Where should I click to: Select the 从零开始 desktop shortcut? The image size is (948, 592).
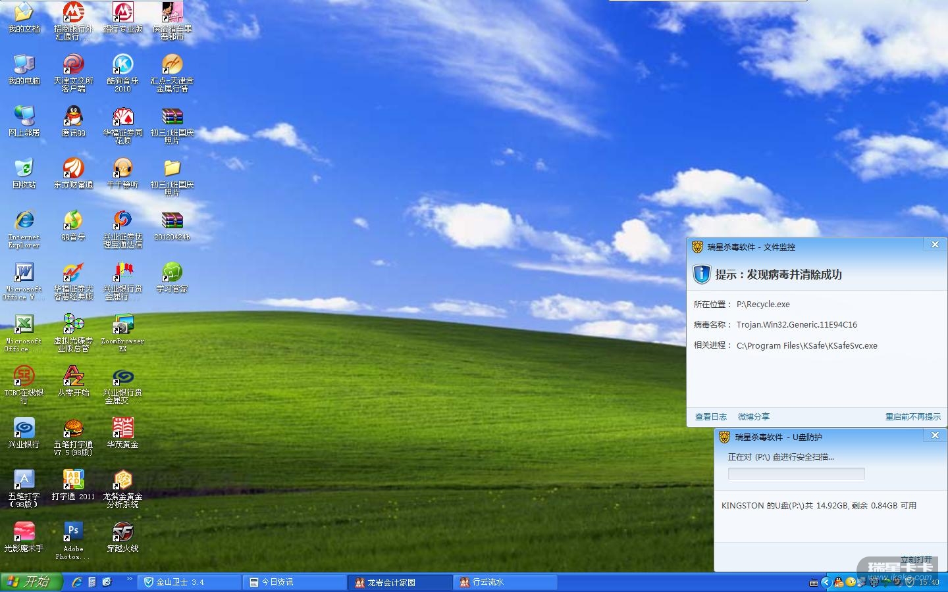pos(73,381)
